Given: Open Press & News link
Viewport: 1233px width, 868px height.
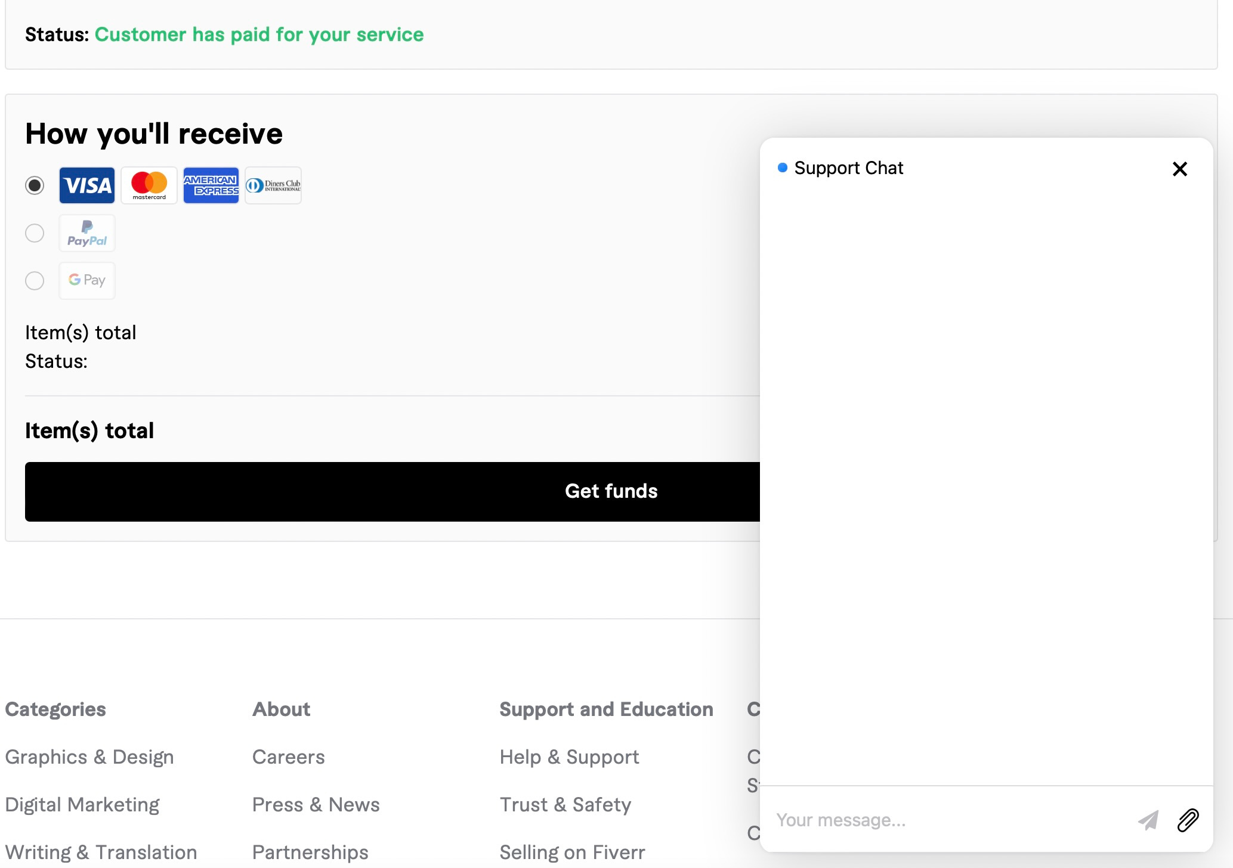Looking at the screenshot, I should click(x=316, y=805).
